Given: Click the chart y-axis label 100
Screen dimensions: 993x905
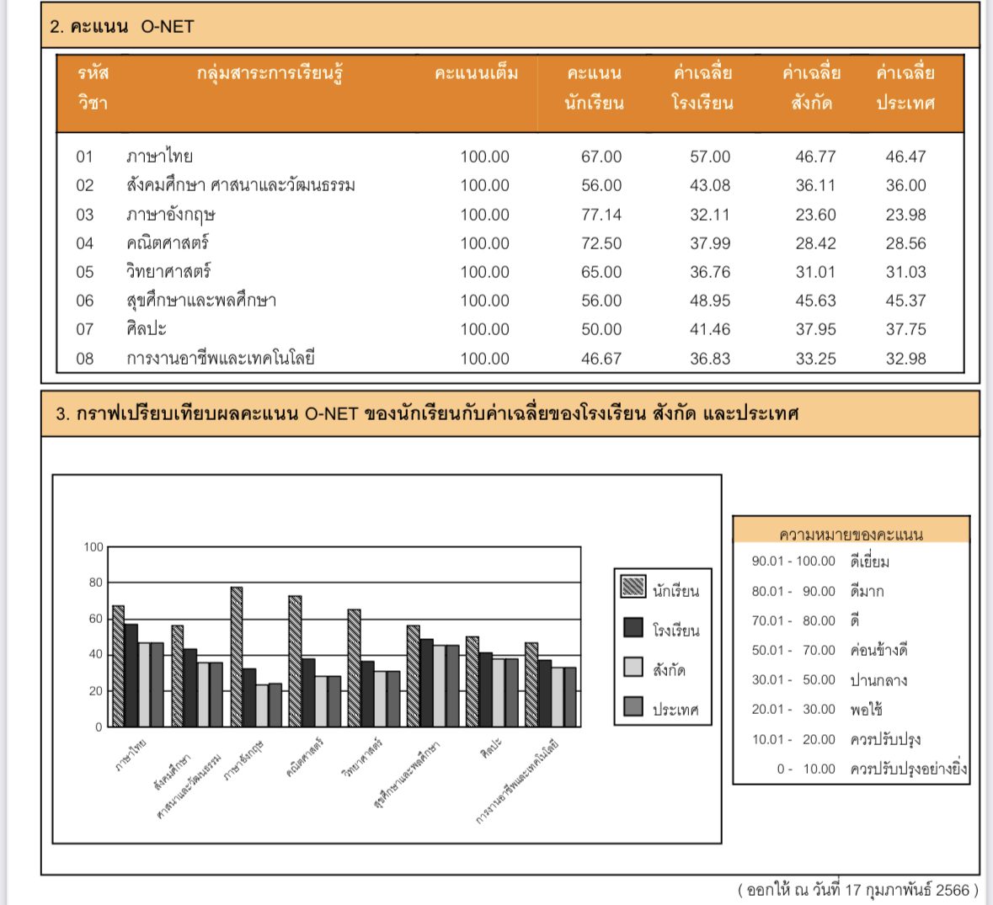Looking at the screenshot, I should point(93,547).
